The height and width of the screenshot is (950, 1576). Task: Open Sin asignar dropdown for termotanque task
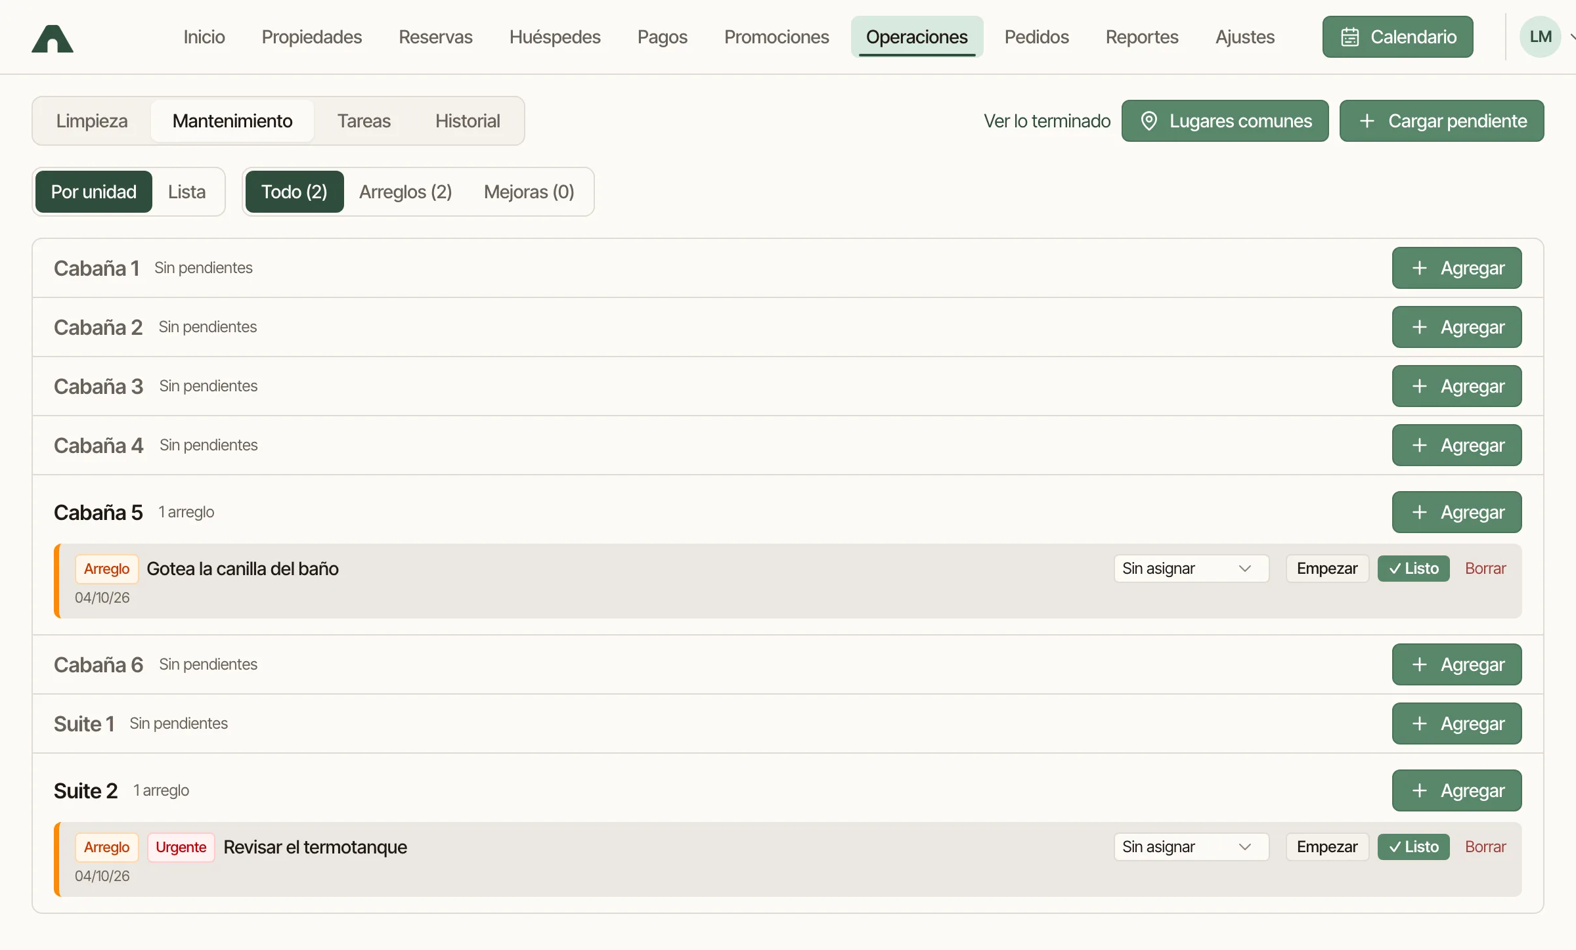pyautogui.click(x=1191, y=847)
